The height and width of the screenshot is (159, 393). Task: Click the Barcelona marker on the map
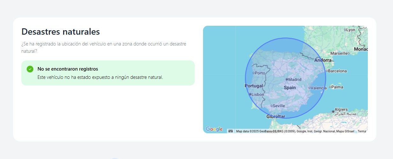coord(327,71)
